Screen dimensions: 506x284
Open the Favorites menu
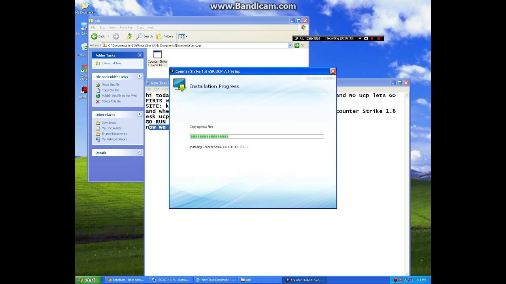tap(126, 28)
